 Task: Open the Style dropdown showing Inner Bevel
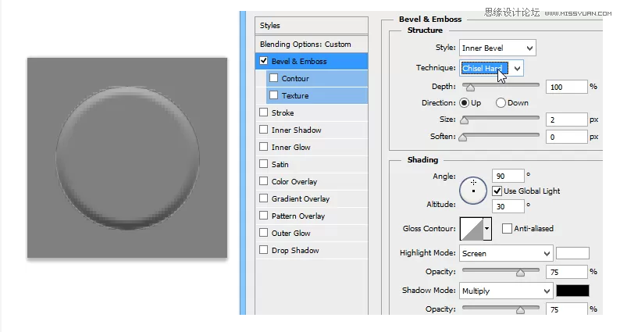click(x=497, y=48)
